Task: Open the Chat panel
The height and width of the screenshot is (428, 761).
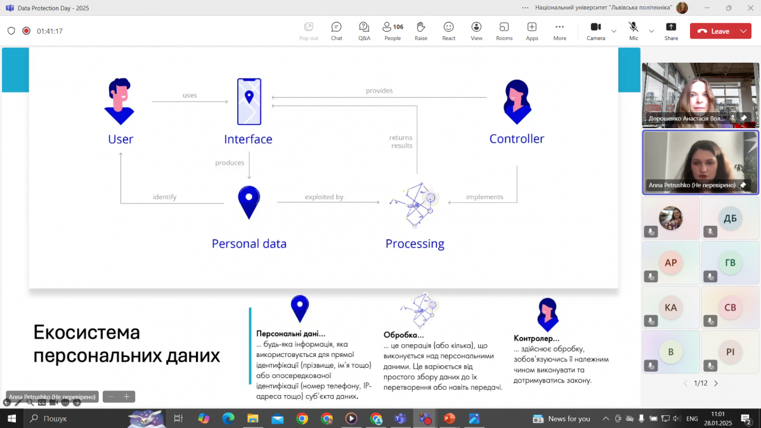Action: [336, 30]
